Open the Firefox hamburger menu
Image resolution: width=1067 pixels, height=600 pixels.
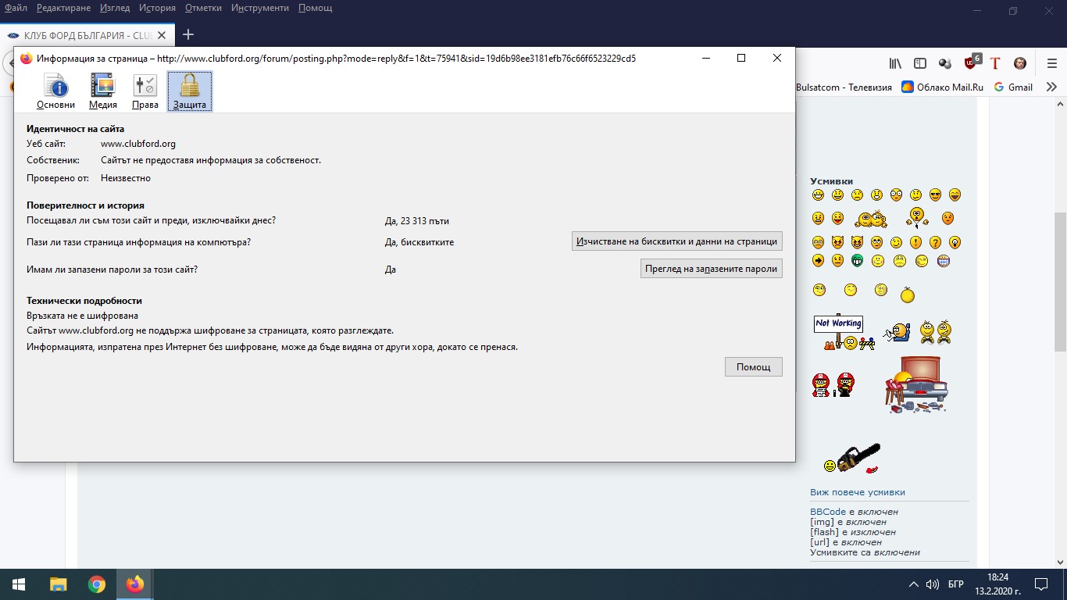pyautogui.click(x=1051, y=63)
